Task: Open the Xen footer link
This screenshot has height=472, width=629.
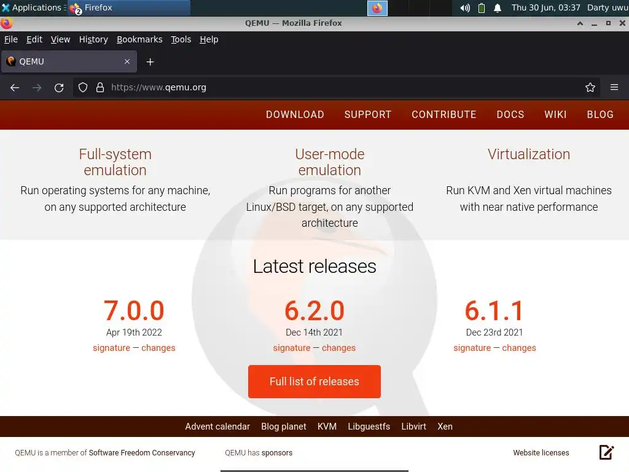Action: coord(445,427)
